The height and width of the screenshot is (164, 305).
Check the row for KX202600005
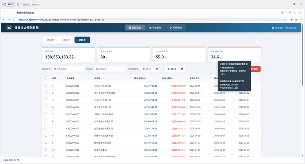(x=46, y=114)
